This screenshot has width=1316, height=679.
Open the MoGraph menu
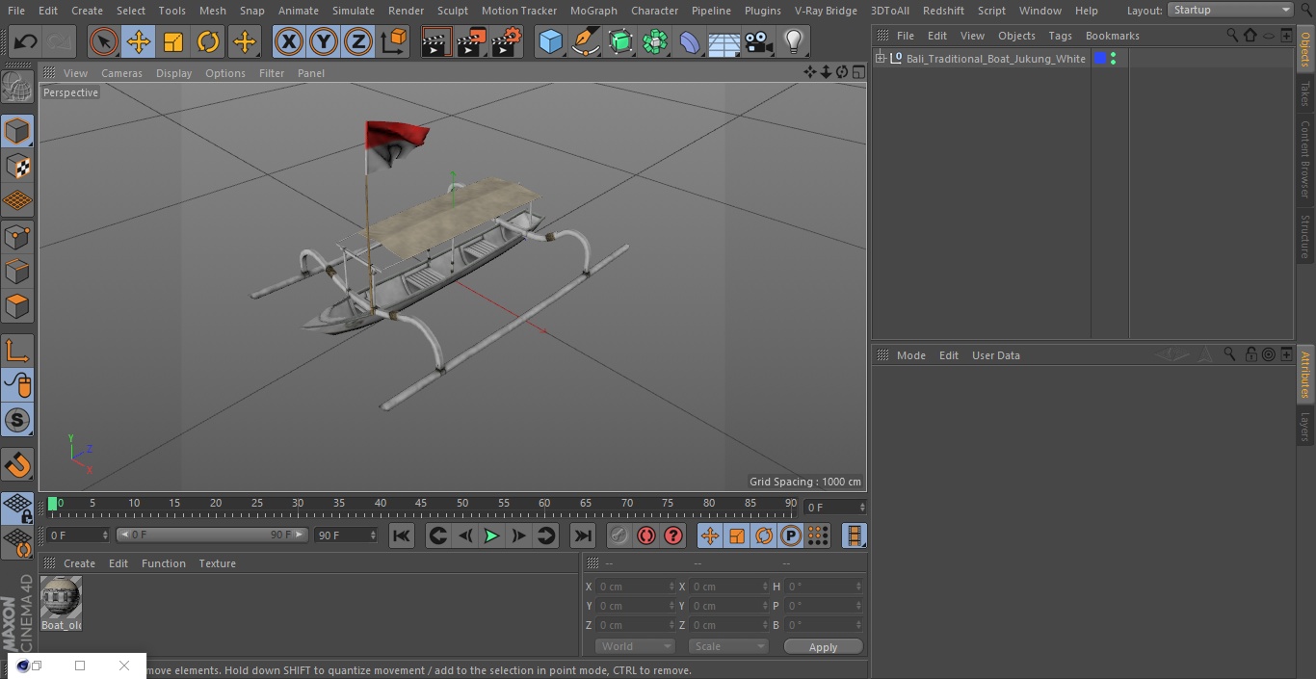pyautogui.click(x=593, y=11)
